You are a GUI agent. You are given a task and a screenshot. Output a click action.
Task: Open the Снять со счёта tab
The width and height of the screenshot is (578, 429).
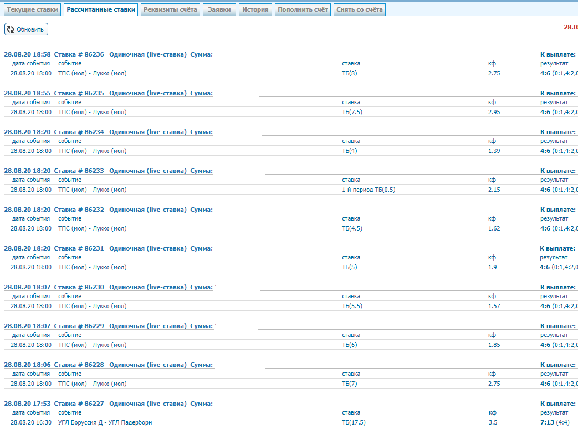click(359, 9)
